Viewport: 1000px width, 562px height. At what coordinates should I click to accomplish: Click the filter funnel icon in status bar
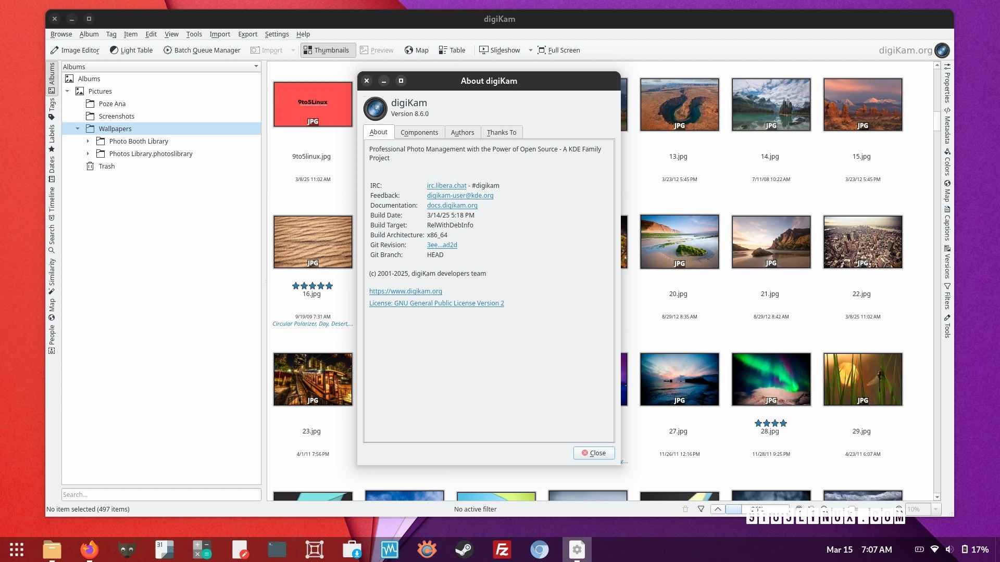pos(701,509)
